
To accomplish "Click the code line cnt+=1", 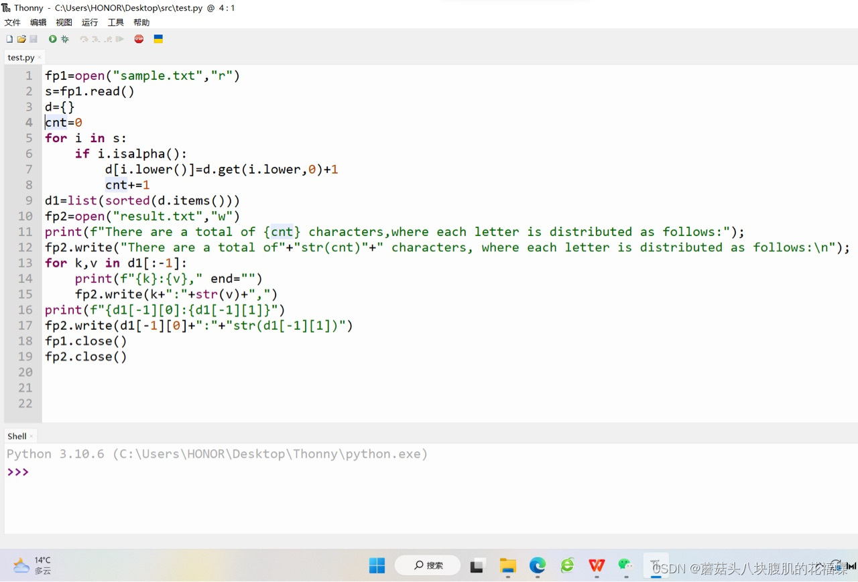I will pos(127,185).
